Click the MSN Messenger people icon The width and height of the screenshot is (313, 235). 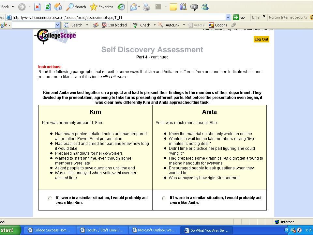205,7
